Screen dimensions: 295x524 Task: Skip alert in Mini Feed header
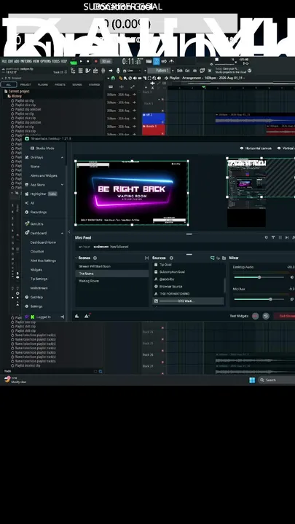[287, 237]
